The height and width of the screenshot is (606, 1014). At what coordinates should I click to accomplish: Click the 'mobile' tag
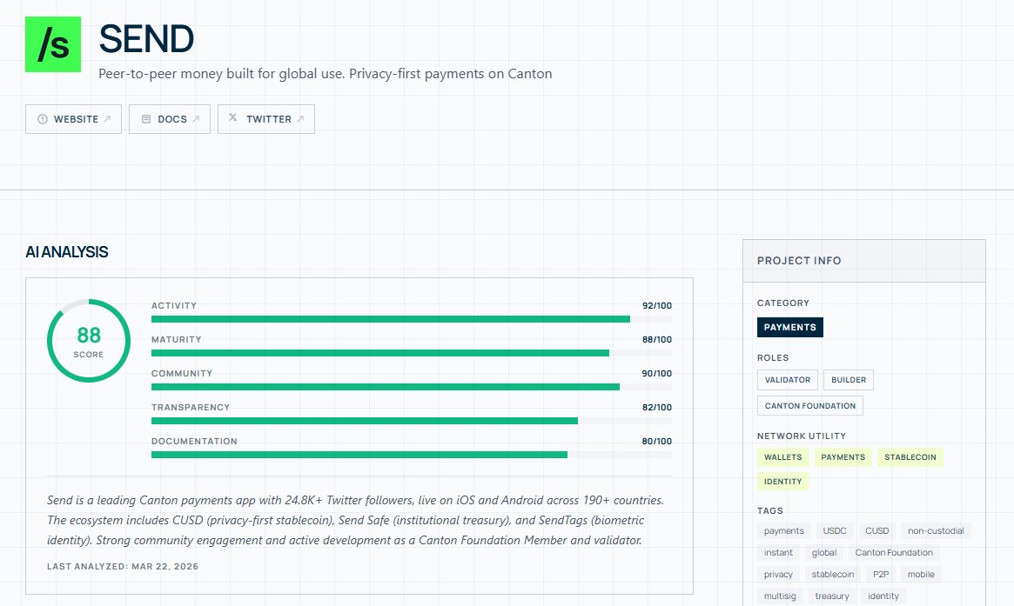921,575
